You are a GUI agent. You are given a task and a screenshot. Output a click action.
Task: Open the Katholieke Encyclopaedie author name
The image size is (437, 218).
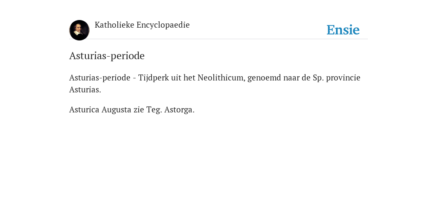pyautogui.click(x=142, y=25)
